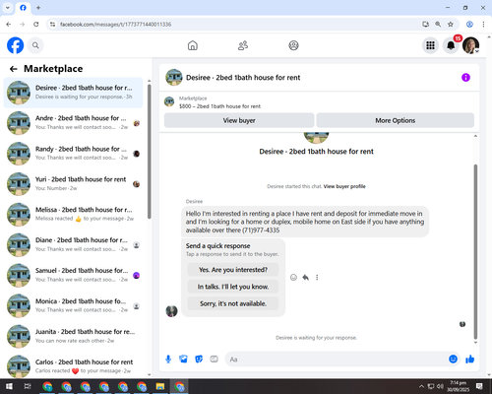Open Windows notification center
Viewport: 492px width, 394px height.
pyautogui.click(x=479, y=386)
